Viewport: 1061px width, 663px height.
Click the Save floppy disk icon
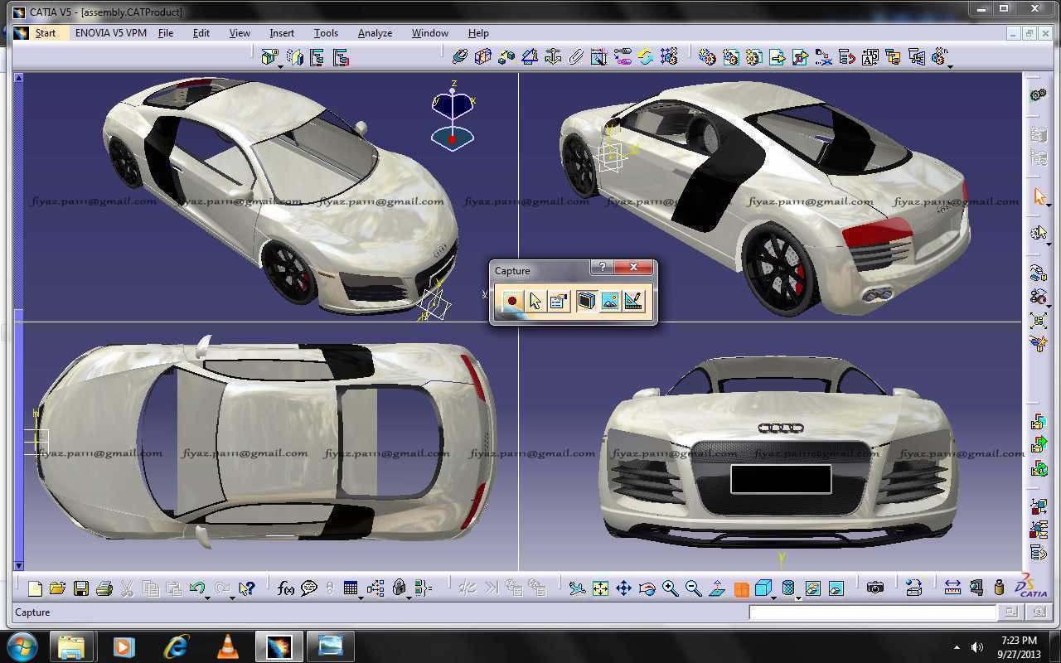[80, 588]
